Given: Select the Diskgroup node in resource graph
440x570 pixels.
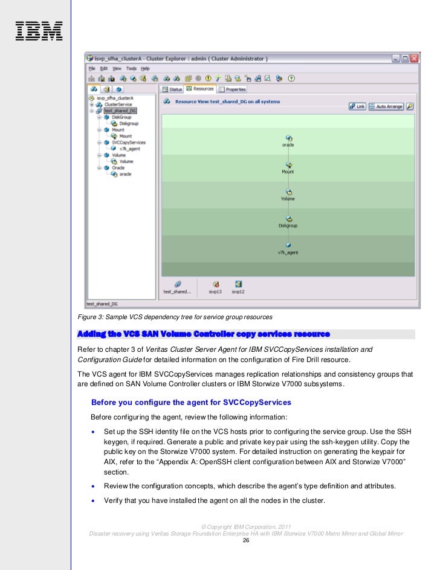Looking at the screenshot, I should 288,221.
